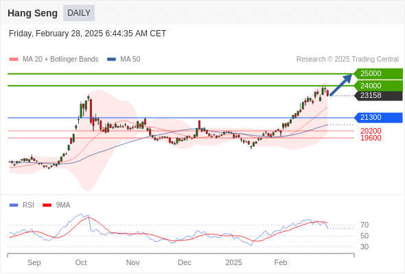Toggle the RSI legend entry
The width and height of the screenshot is (405, 274).
pyautogui.click(x=22, y=206)
